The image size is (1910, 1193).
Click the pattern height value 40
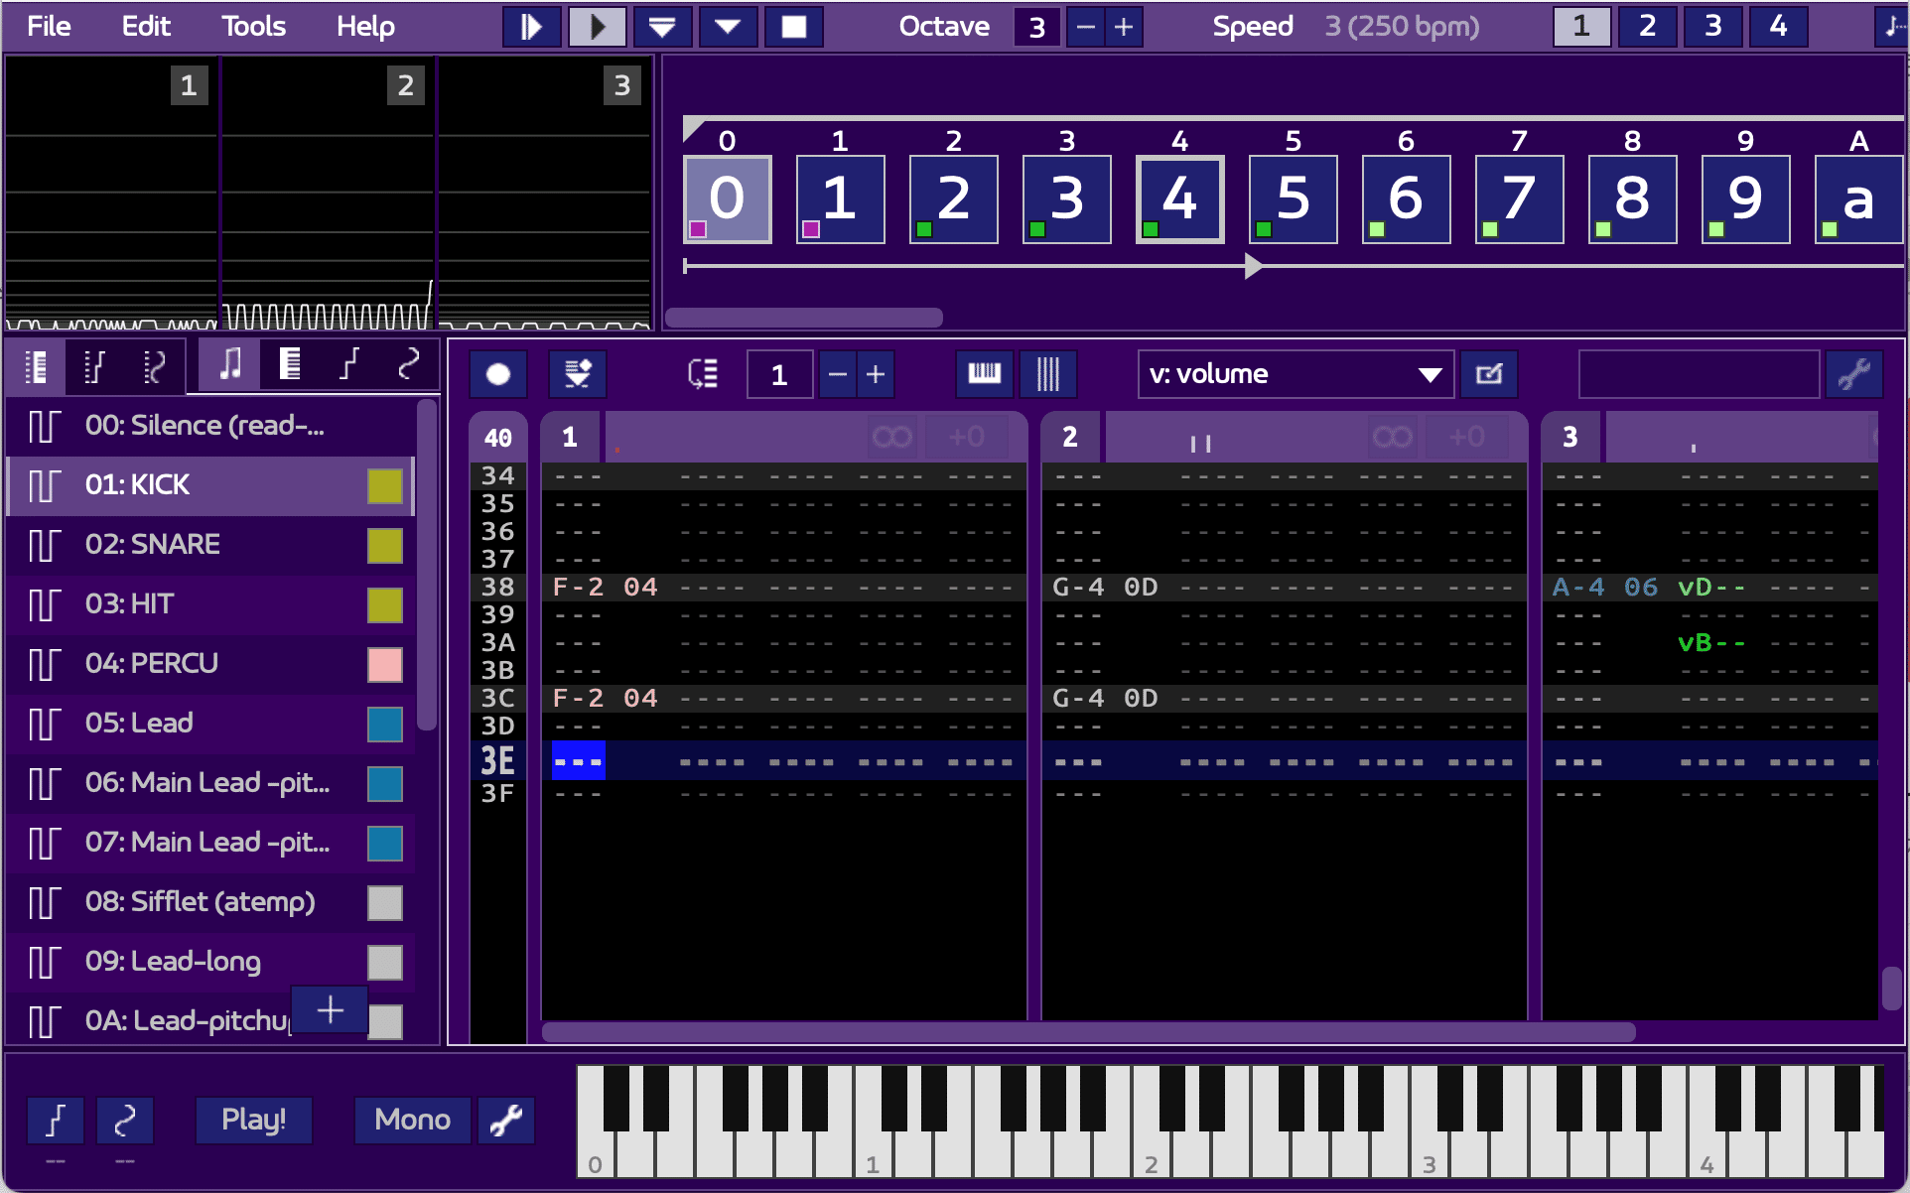498,437
